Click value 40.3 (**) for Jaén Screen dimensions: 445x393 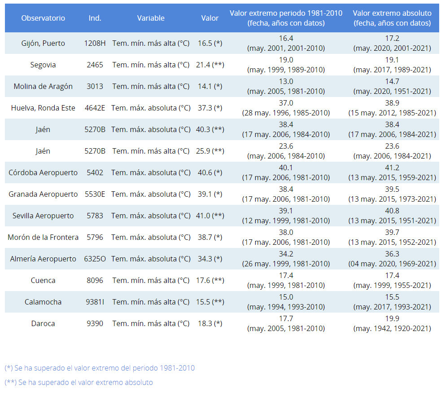pos(210,130)
